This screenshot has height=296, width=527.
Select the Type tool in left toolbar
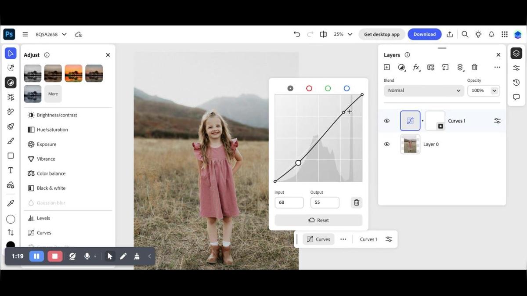11,170
